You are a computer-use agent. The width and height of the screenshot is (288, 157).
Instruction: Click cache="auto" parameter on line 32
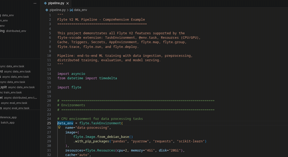pos(77,155)
